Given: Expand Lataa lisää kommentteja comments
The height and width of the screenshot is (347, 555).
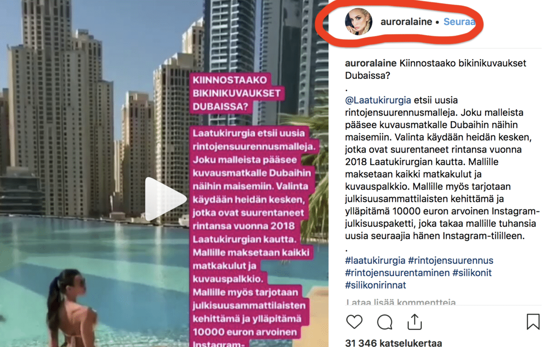Looking at the screenshot, I should click(x=401, y=303).
